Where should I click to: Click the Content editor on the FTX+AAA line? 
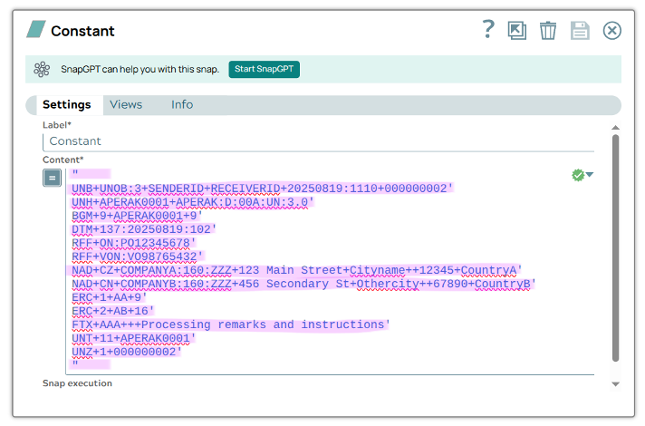tap(231, 324)
